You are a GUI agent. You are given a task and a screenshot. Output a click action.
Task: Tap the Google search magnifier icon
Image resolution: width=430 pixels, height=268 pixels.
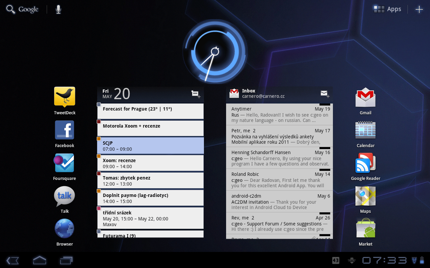[x=11, y=9]
